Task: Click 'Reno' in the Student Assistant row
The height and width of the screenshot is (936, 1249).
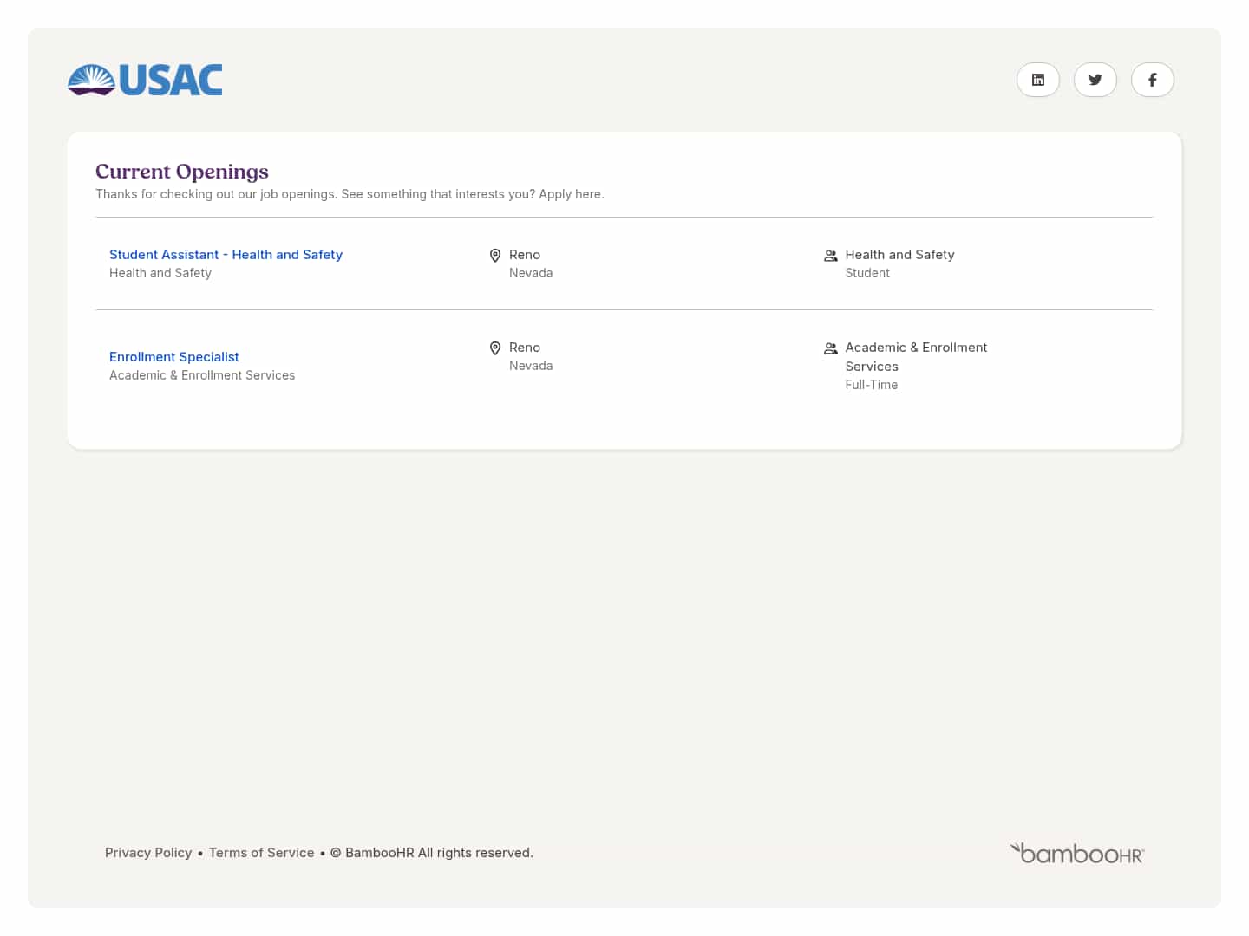Action: click(x=525, y=255)
